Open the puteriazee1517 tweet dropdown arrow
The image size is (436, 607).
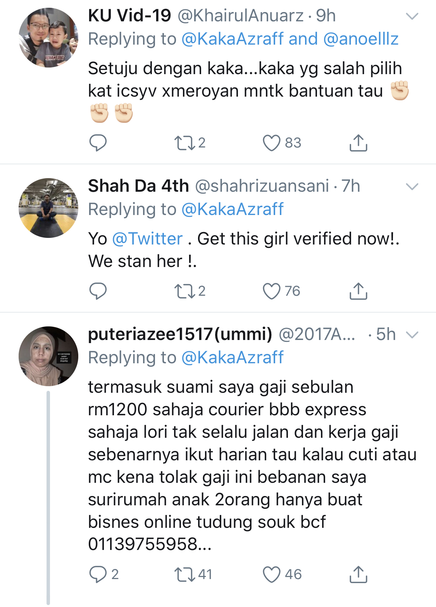coord(412,335)
